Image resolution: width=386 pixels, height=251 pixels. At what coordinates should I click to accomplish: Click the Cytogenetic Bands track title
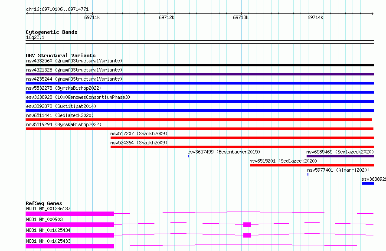pos(52,32)
